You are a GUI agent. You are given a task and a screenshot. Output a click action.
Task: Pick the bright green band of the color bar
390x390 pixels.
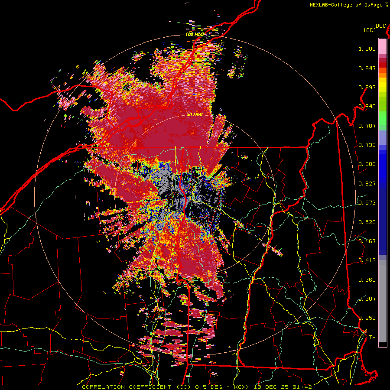pos(383,118)
